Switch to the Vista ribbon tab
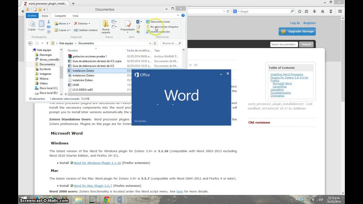This screenshot has width=363, height=204. (75, 16)
